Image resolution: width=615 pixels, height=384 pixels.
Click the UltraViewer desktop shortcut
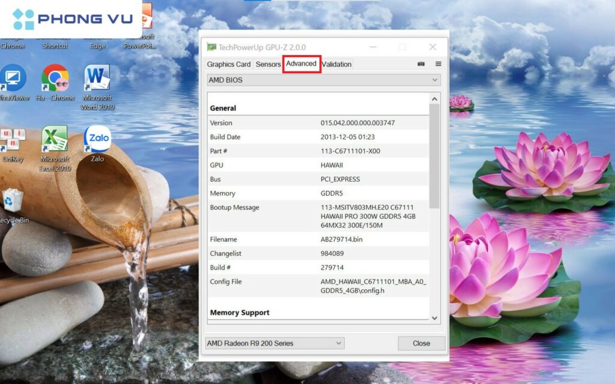pyautogui.click(x=12, y=79)
